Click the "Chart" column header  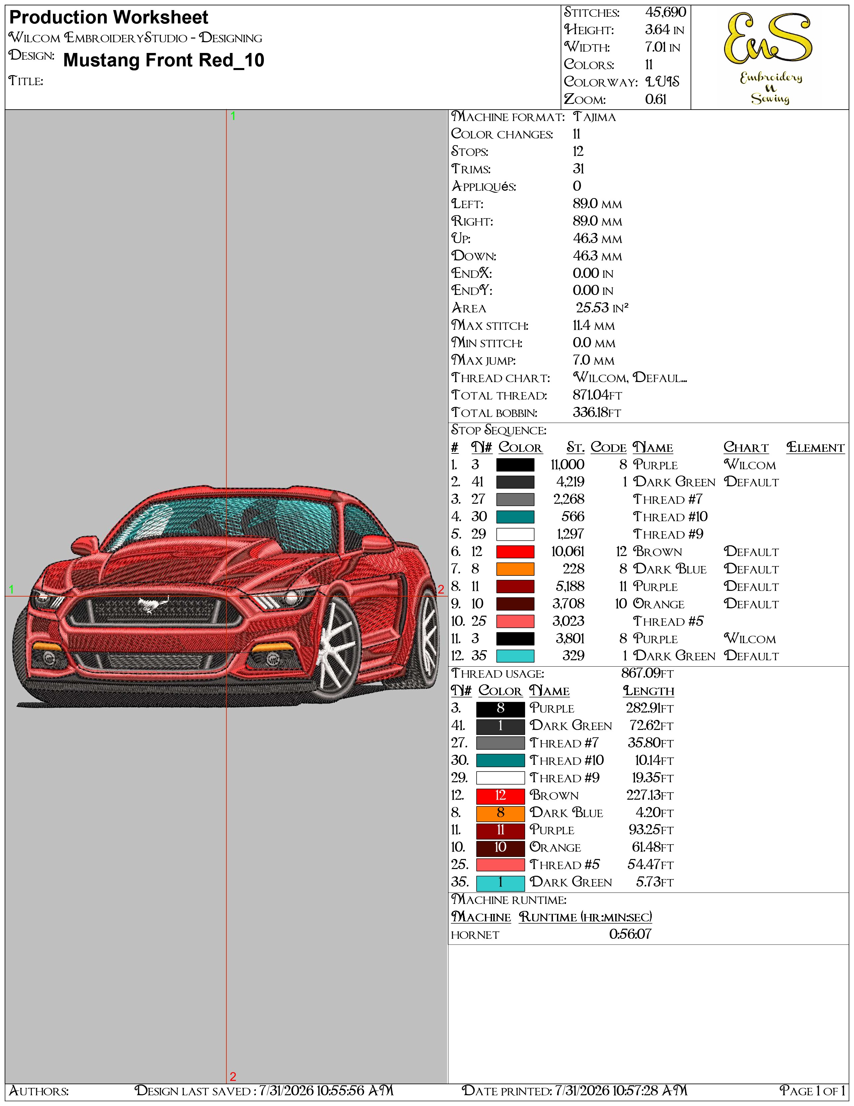click(746, 448)
